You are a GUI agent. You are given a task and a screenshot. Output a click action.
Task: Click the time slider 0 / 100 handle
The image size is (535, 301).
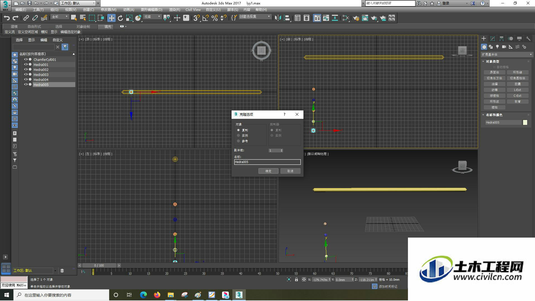click(99, 266)
